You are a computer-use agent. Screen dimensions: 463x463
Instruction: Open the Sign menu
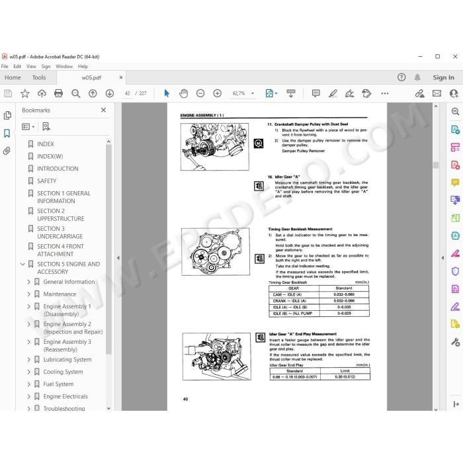pos(46,66)
